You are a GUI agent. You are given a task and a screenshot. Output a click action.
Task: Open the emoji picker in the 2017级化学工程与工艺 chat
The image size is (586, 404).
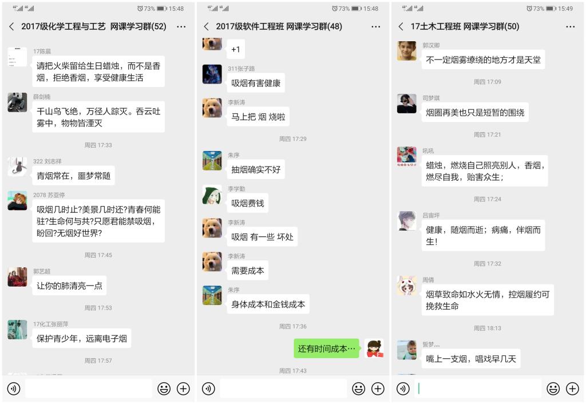(164, 389)
